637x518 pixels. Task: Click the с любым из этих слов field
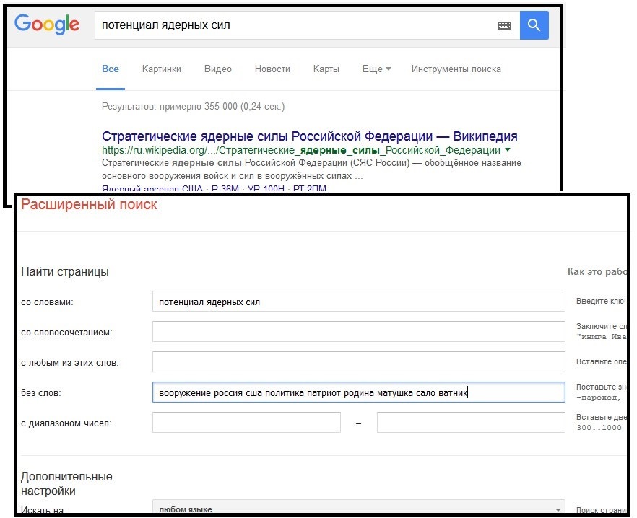point(358,362)
